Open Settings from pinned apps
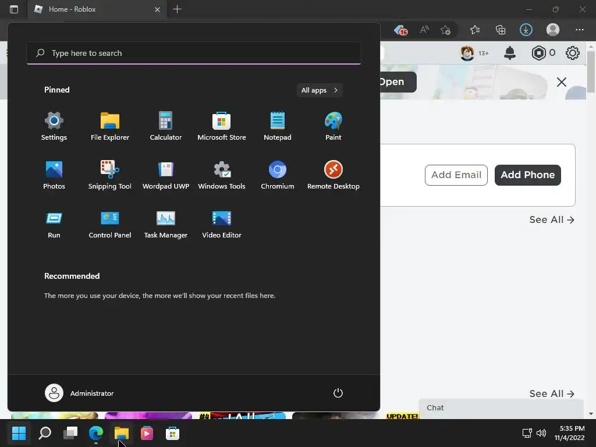 click(x=54, y=126)
